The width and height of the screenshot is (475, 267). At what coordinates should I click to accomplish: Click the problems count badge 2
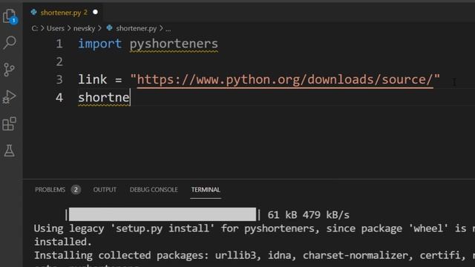pos(76,190)
